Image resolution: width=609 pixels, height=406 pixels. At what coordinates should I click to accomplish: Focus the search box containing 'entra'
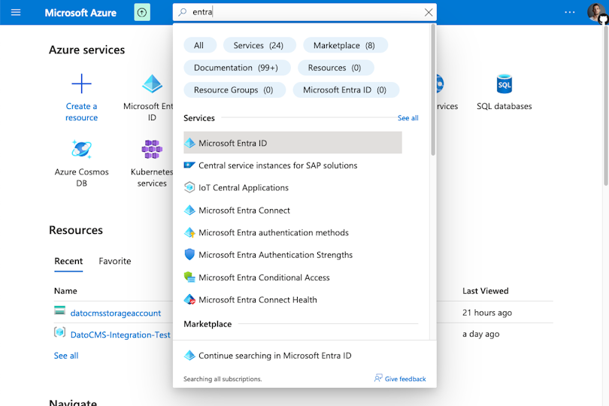[304, 12]
